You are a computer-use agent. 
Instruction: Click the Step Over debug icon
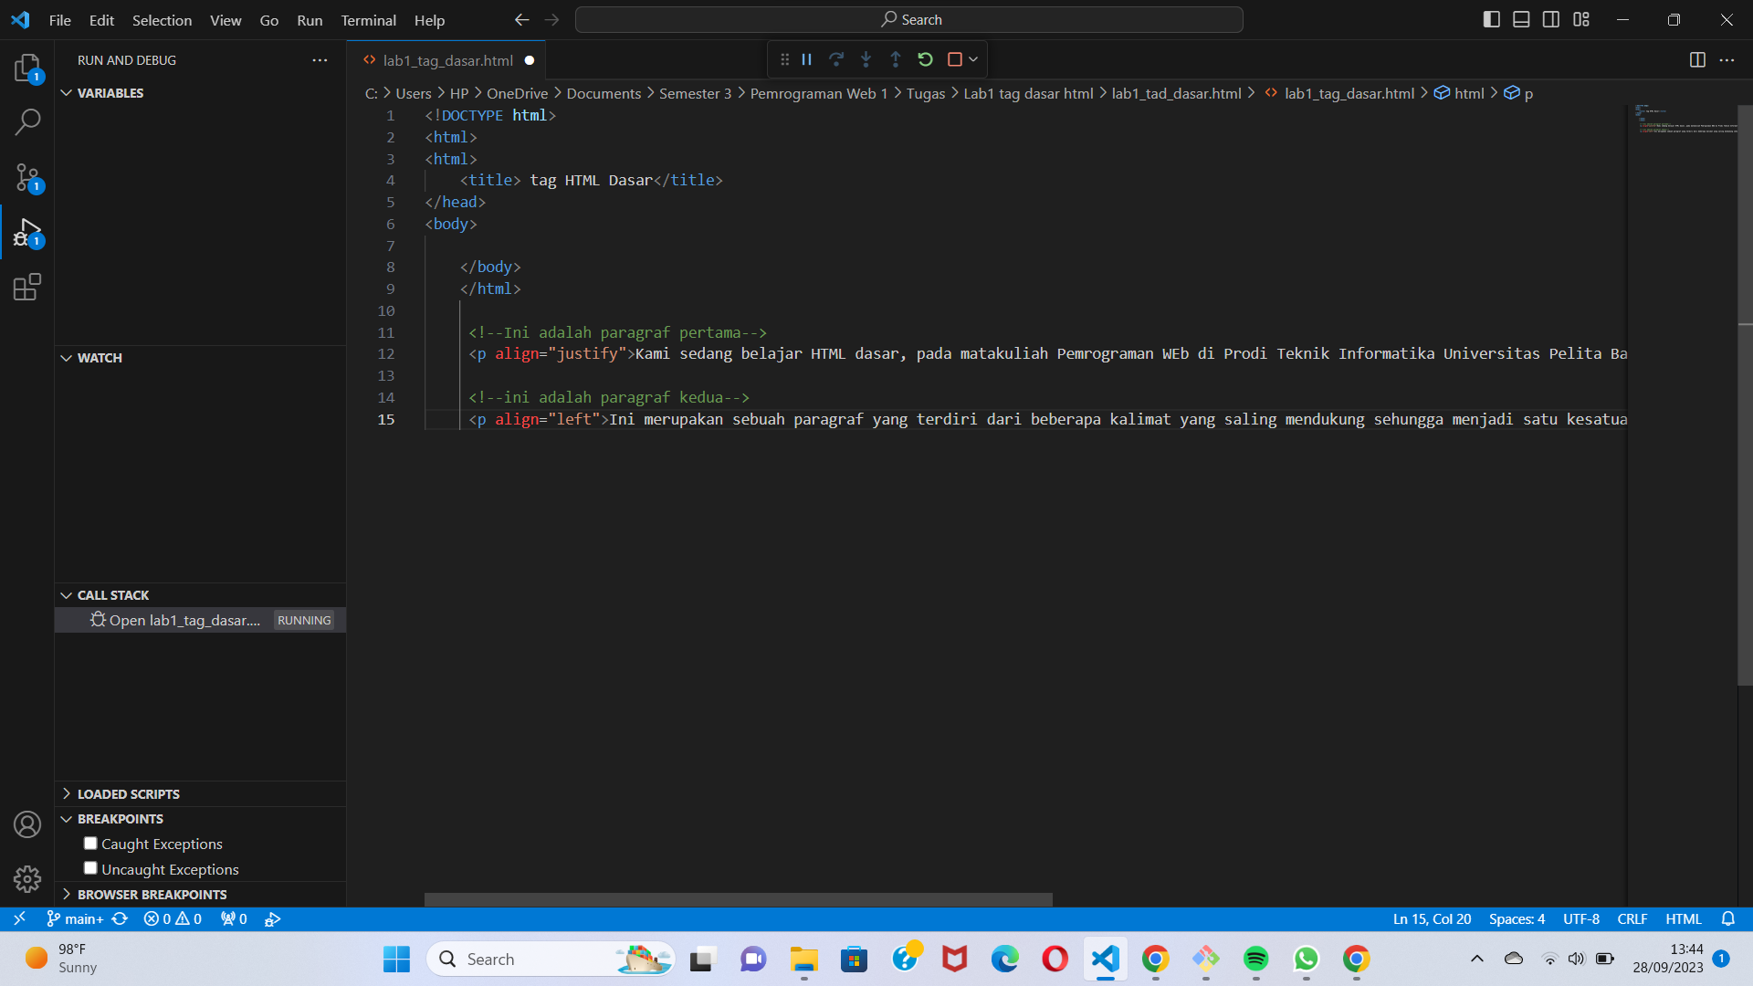tap(836, 58)
